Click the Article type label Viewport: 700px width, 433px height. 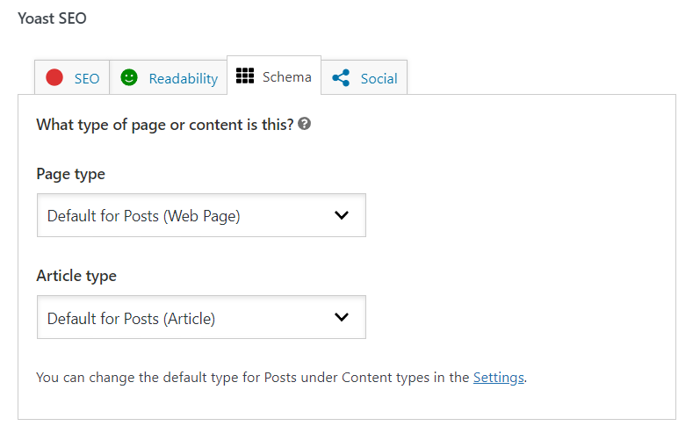[x=76, y=276]
